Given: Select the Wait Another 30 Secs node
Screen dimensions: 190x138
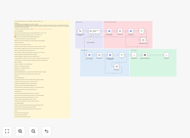Looking at the screenshot, I should [x=143, y=40].
